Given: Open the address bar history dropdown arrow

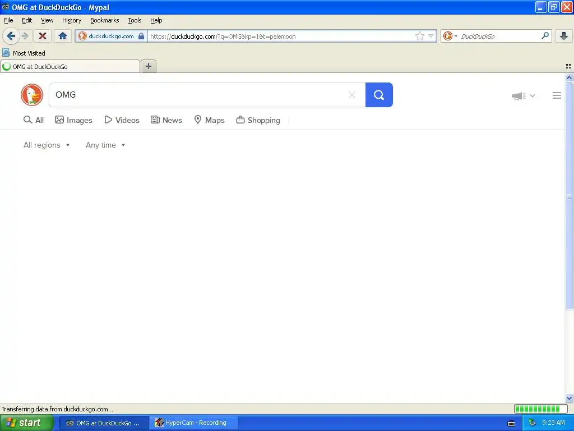Looking at the screenshot, I should 431,36.
